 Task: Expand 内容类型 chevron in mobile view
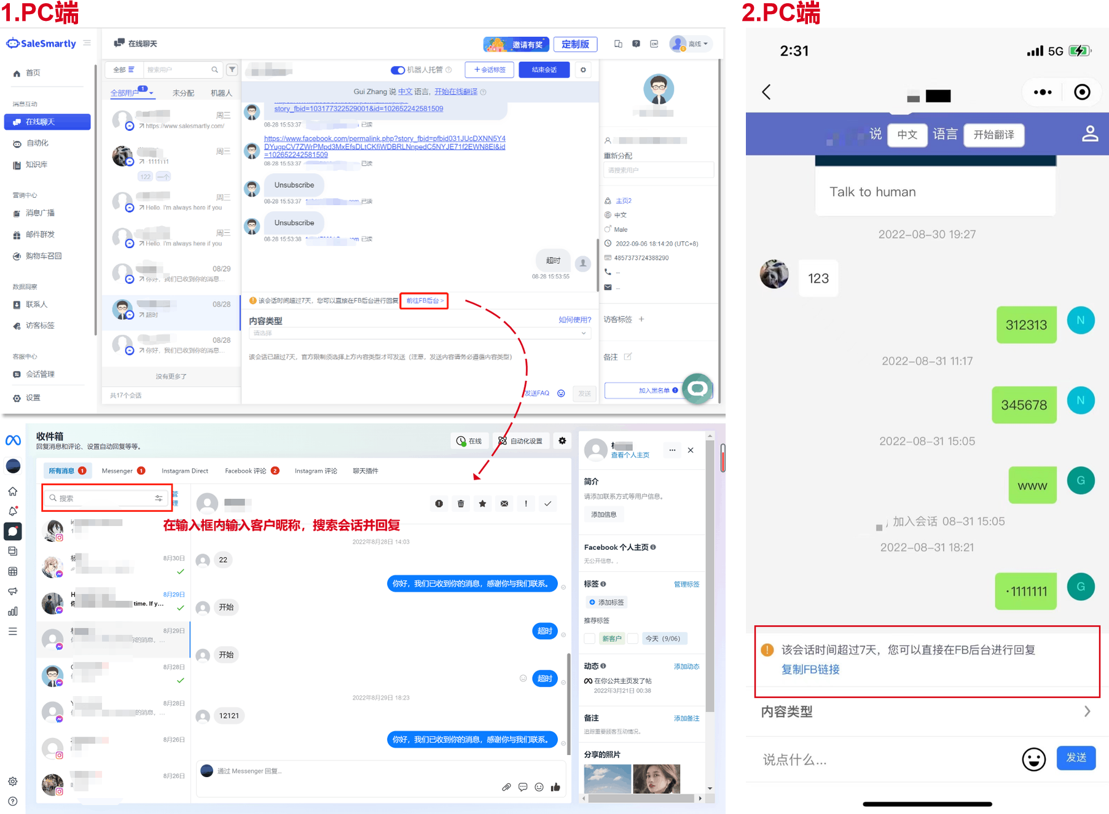coord(1087,711)
